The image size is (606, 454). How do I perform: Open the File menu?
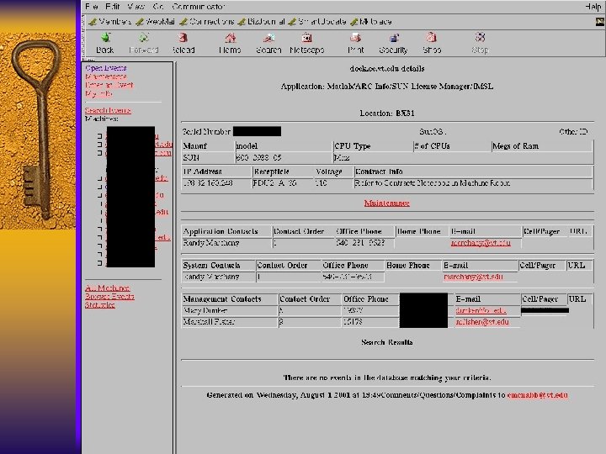click(91, 7)
